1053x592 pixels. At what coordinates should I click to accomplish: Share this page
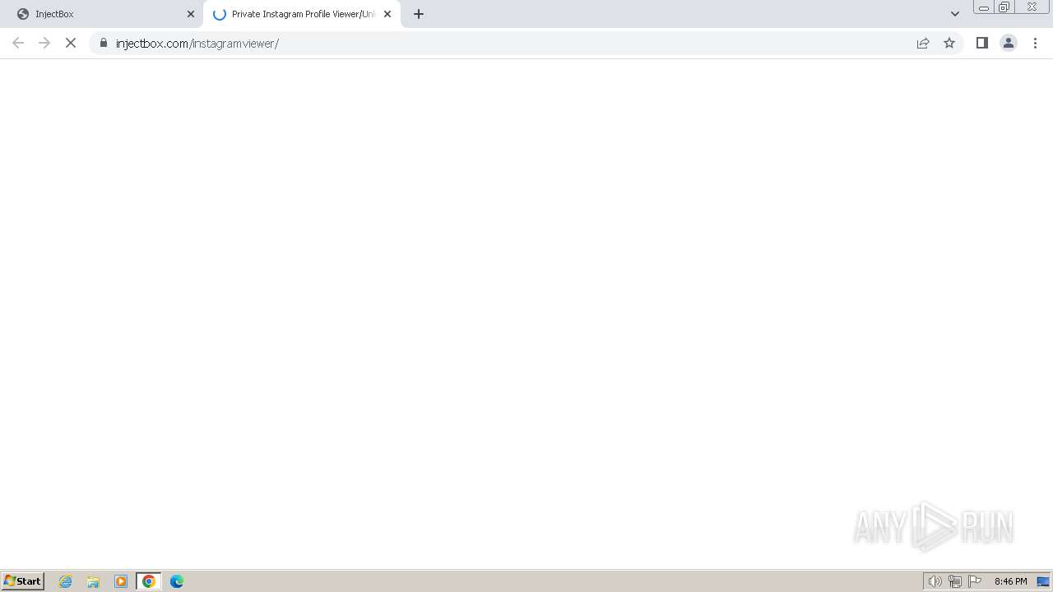pyautogui.click(x=923, y=43)
